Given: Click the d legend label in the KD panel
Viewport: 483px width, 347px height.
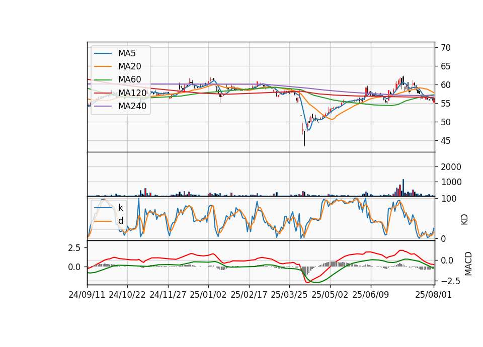Looking at the screenshot, I should 121,221.
